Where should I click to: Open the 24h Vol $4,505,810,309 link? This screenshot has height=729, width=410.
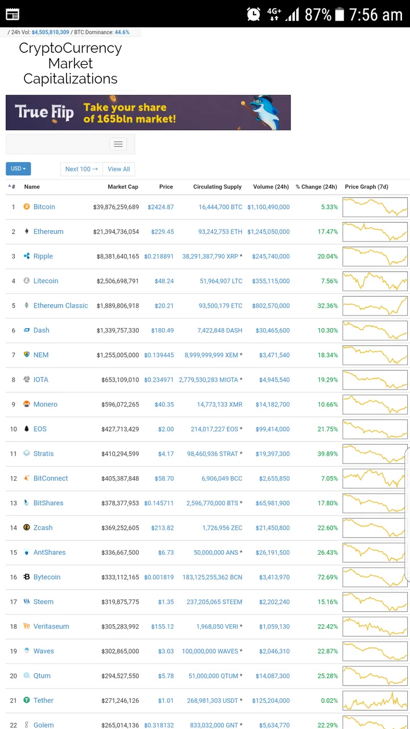50,32
